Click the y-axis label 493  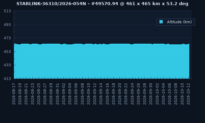coord(7,25)
